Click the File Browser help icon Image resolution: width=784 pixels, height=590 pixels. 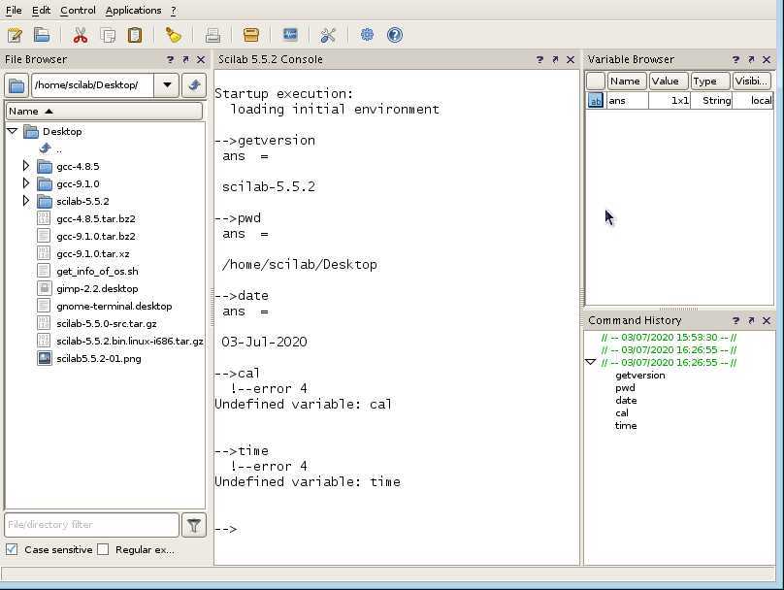(170, 59)
